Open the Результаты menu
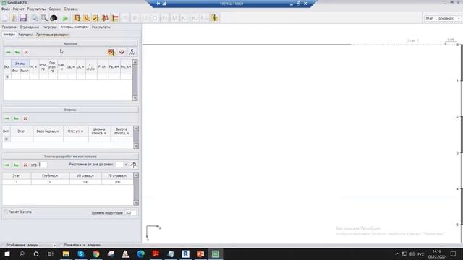The width and height of the screenshot is (463, 260). tap(36, 9)
